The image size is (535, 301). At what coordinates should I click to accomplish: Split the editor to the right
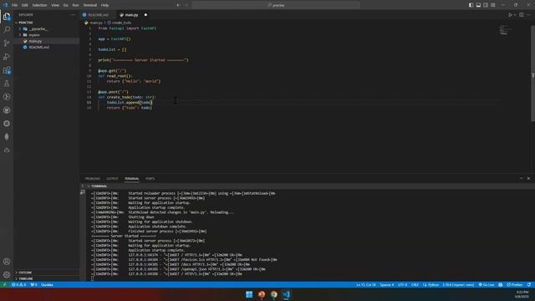point(522,15)
